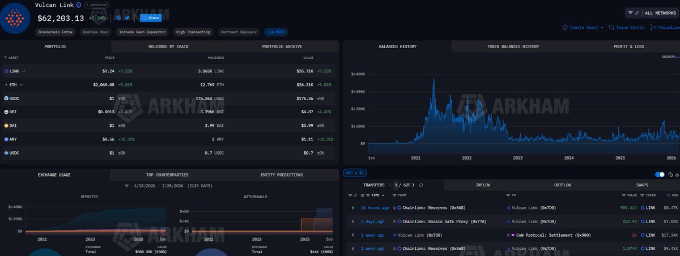Select the High Transacting tag
The width and height of the screenshot is (680, 256).
[x=193, y=32]
